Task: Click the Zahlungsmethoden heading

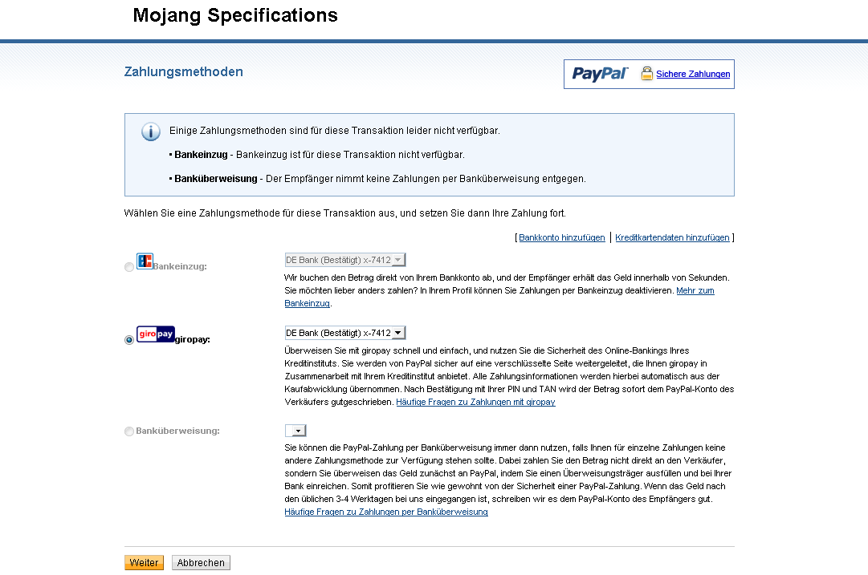Action: [x=184, y=72]
